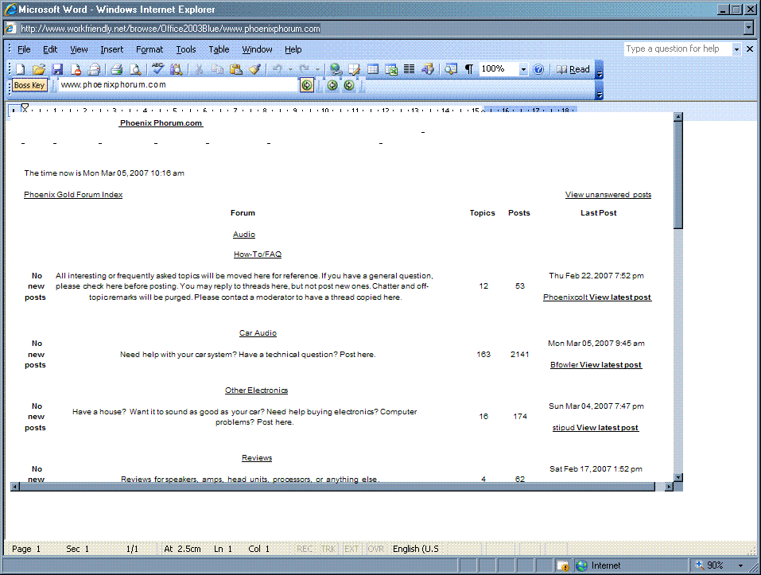
Task: Open the Format menu
Action: tap(149, 49)
